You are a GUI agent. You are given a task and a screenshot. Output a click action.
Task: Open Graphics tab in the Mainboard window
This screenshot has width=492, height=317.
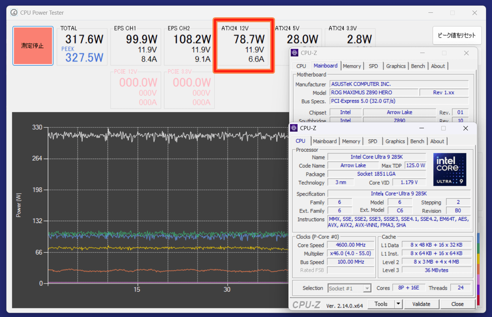(396, 66)
